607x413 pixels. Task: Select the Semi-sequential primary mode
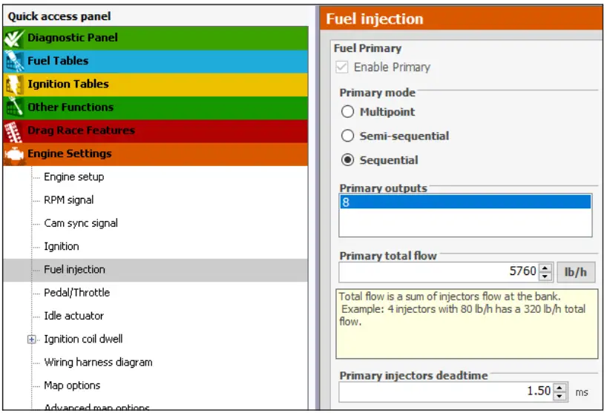point(347,136)
